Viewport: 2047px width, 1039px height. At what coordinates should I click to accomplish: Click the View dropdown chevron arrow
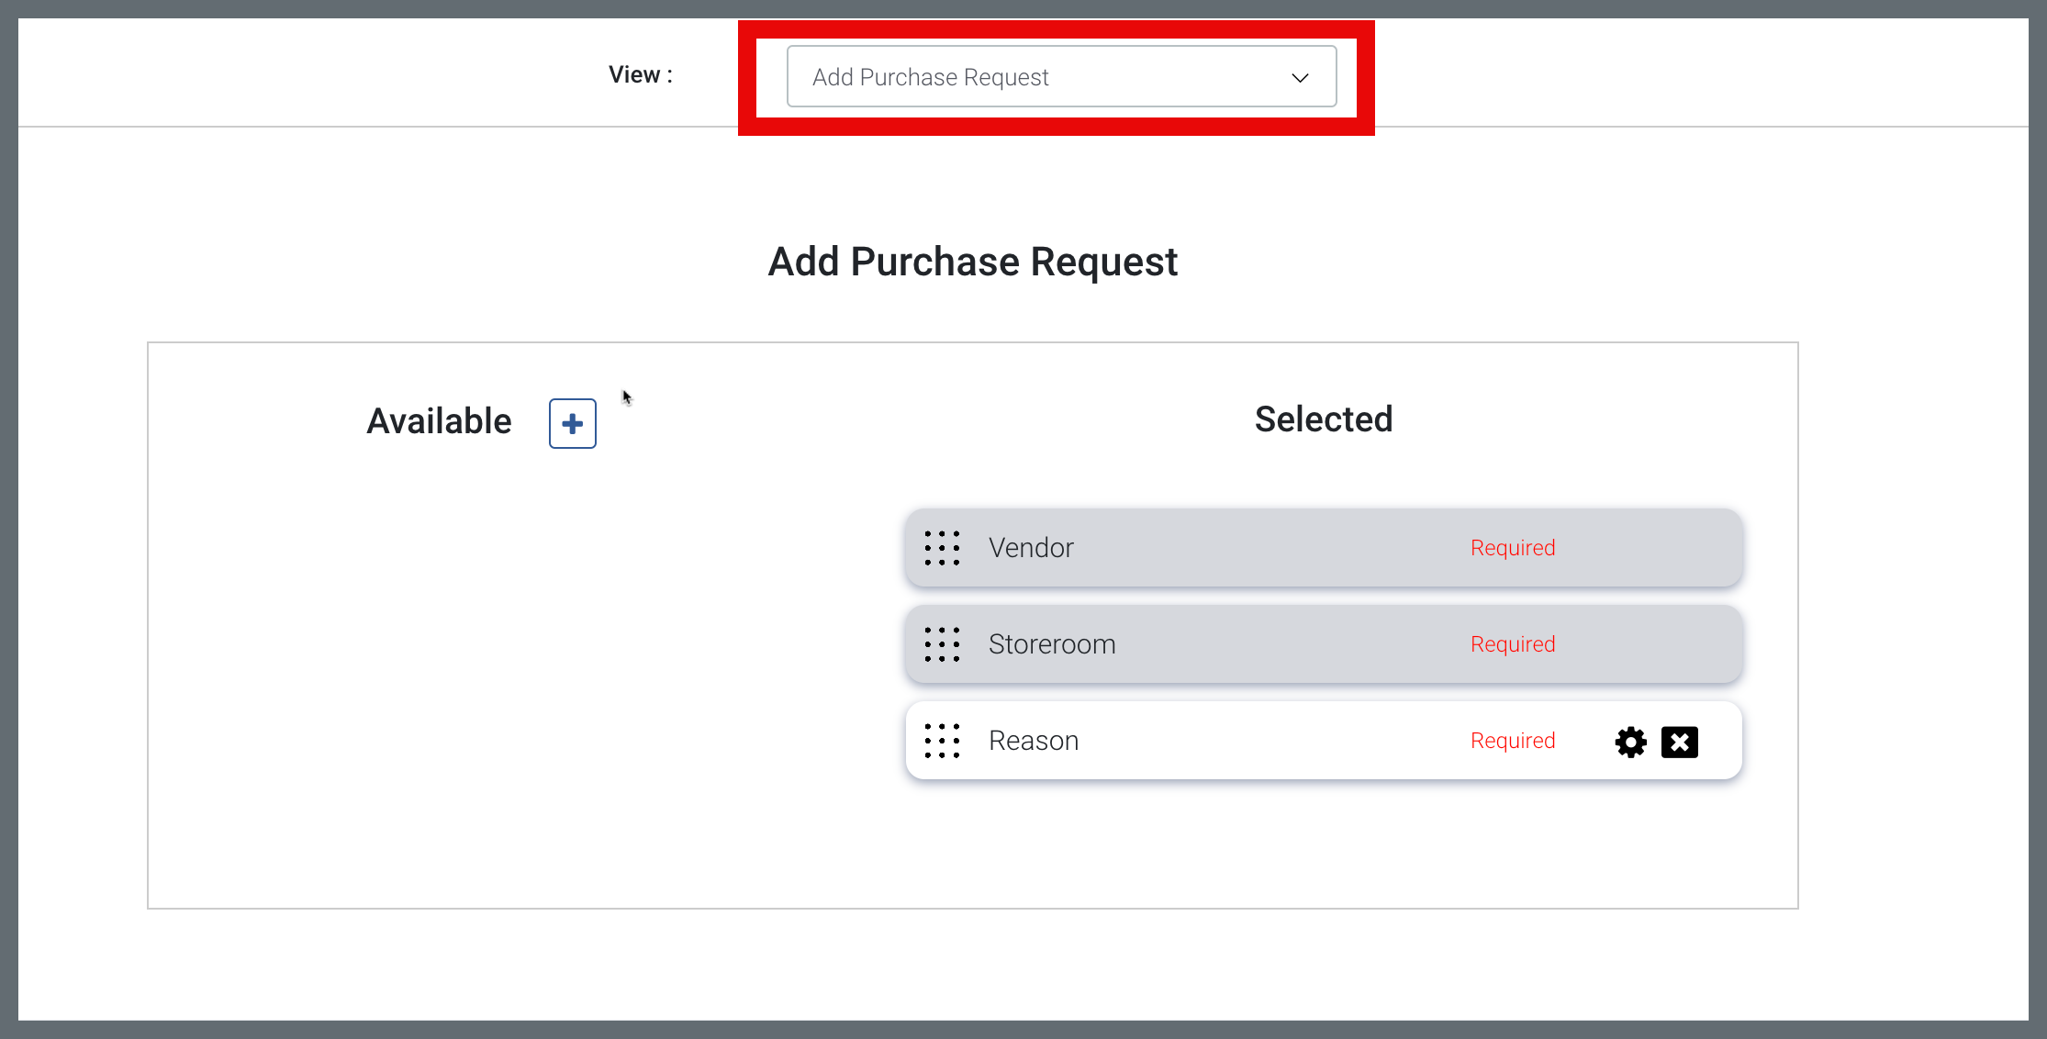(x=1300, y=78)
